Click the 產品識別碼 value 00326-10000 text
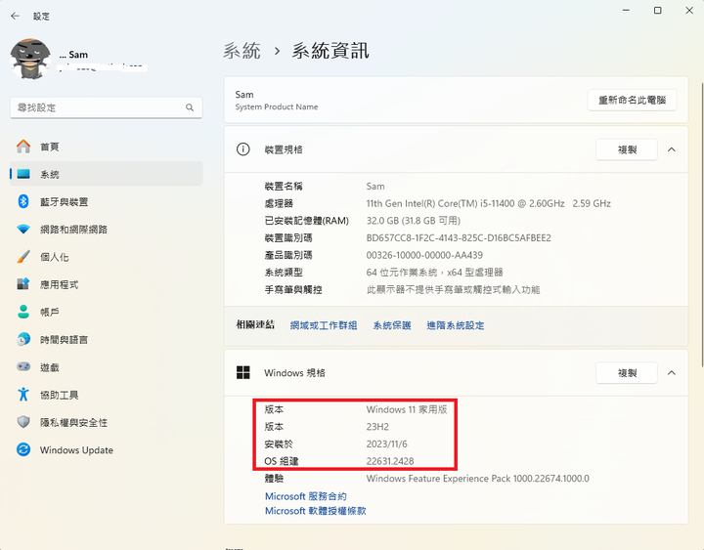The image size is (704, 550). 424,255
